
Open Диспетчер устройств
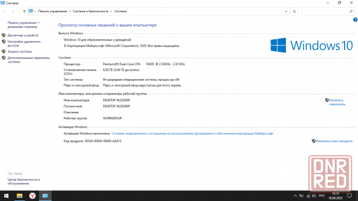coord(23,35)
